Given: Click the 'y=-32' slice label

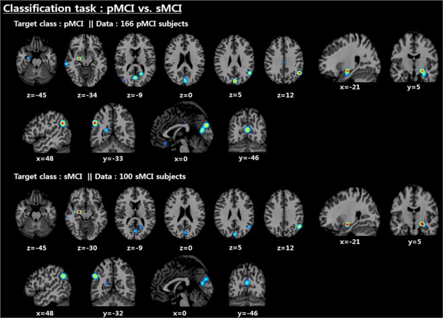Looking at the screenshot, I should coord(112,313).
